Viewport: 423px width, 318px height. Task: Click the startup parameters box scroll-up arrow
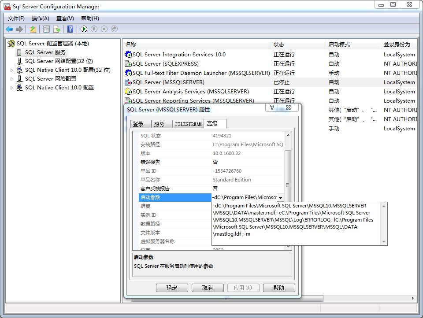point(384,206)
